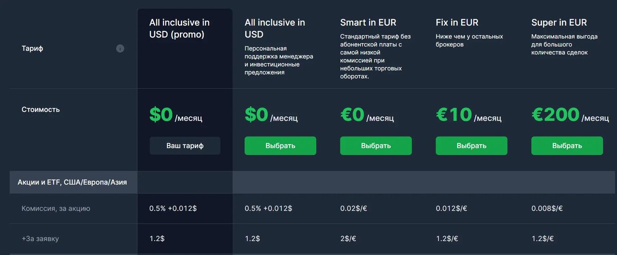617x255 pixels.
Task: Click the 0.008$/€ commission value
Action: [547, 208]
